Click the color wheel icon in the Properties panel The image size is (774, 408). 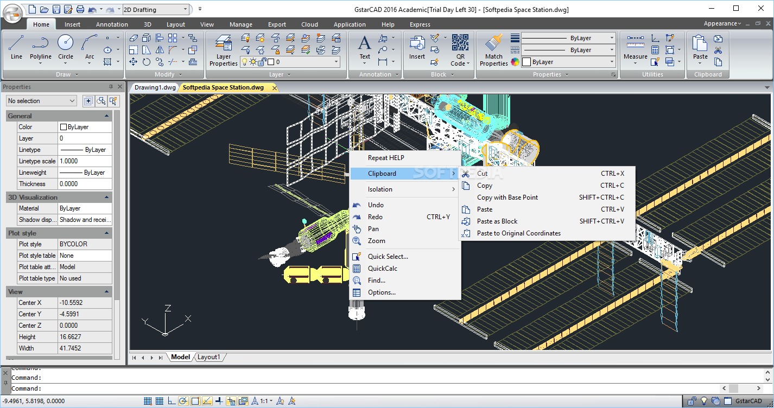[x=515, y=62]
